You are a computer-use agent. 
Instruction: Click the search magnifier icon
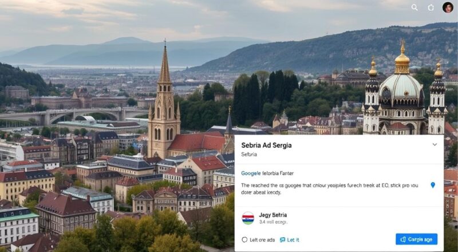coord(414,7)
